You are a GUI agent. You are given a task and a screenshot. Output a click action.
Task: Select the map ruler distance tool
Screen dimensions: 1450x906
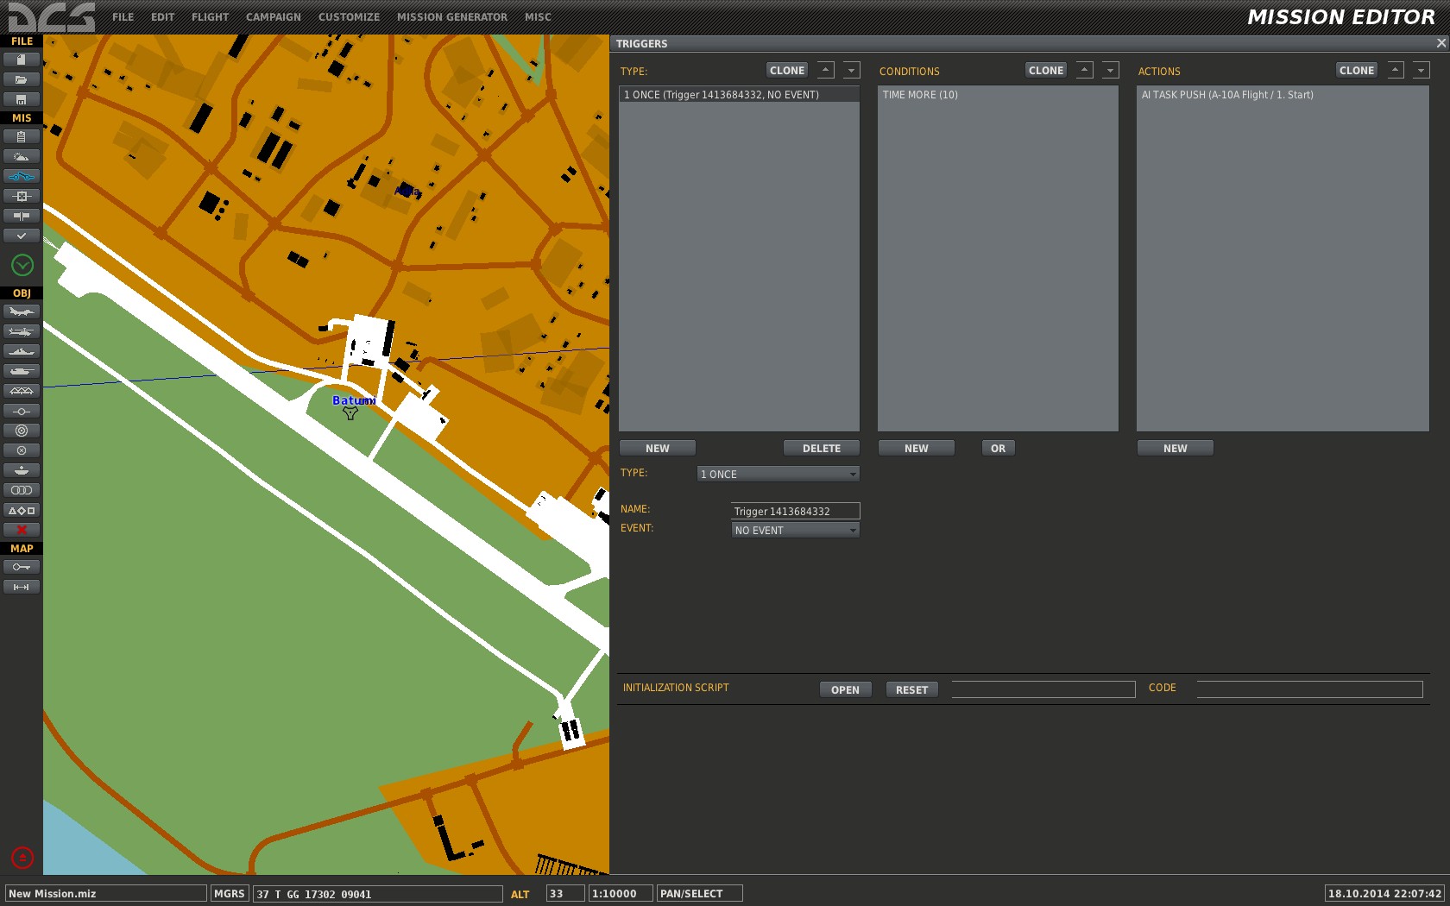[22, 587]
